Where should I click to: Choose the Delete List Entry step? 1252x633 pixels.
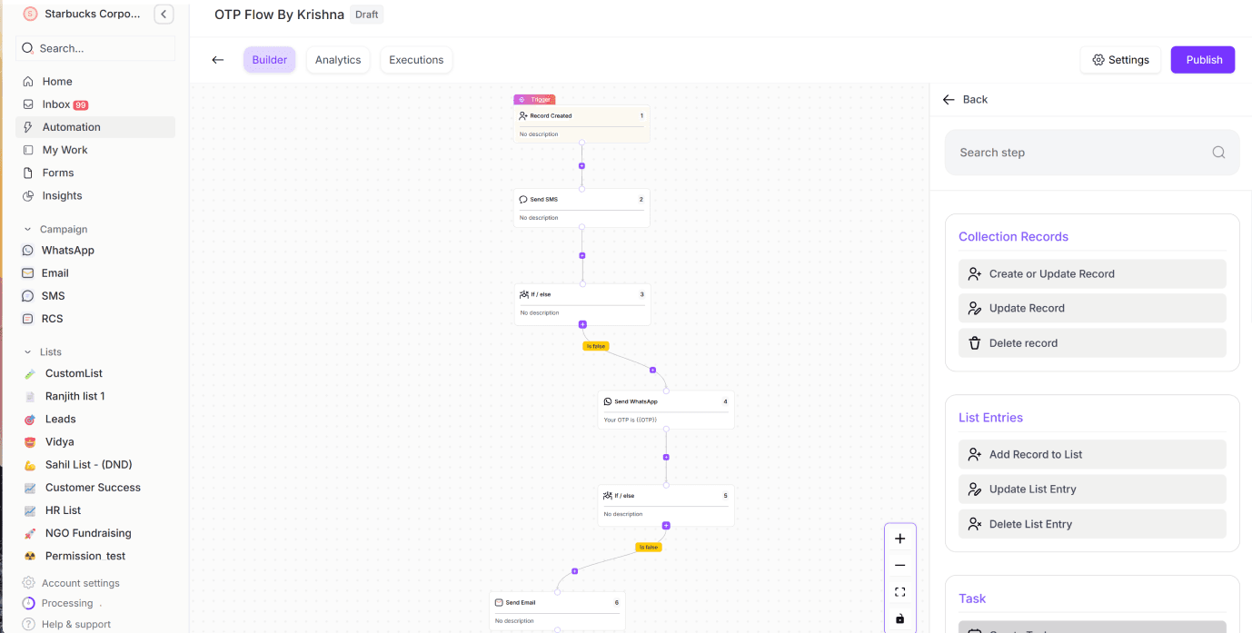click(1091, 524)
